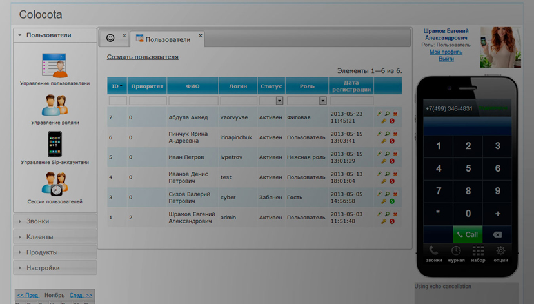Click key icon in ivpetrov row
Screen dimensions: 534x304
pos(384,161)
